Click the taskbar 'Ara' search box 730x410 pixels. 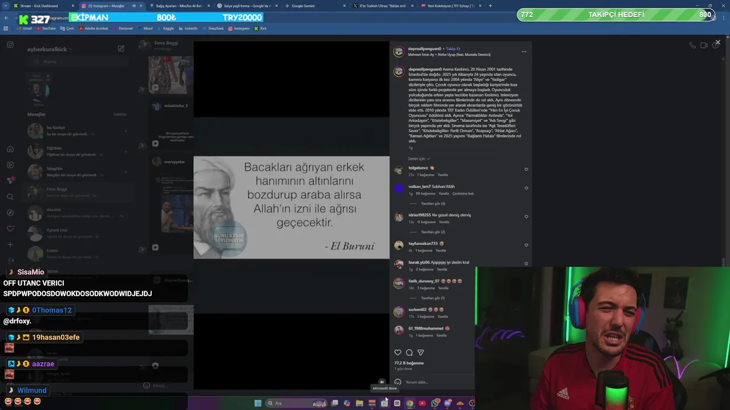(x=297, y=403)
